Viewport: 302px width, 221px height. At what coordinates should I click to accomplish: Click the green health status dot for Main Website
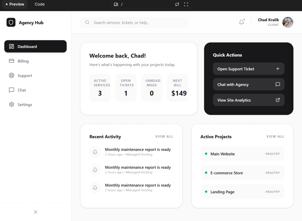(206, 154)
